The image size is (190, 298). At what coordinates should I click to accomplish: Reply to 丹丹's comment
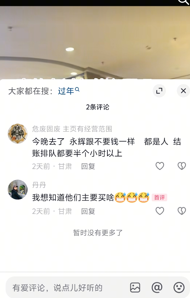tap(88, 211)
